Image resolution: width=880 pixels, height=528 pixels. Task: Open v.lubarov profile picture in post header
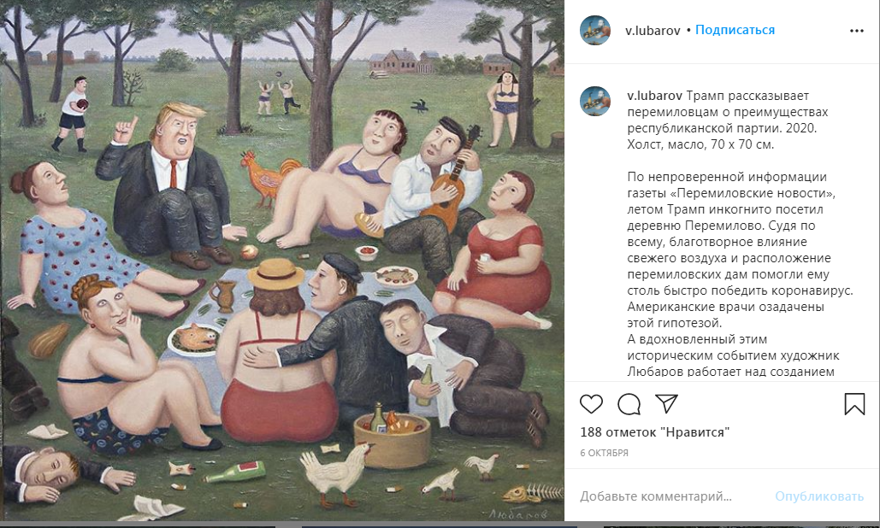pyautogui.click(x=594, y=31)
